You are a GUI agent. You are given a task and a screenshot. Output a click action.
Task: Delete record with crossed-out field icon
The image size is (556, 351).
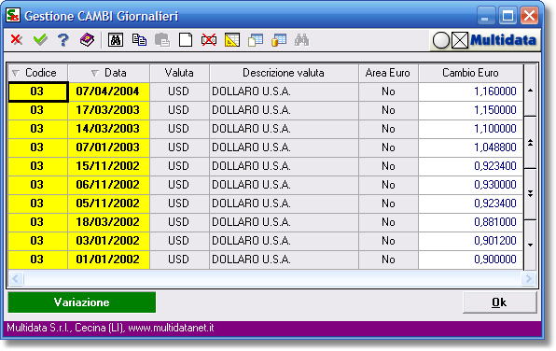pyautogui.click(x=209, y=40)
